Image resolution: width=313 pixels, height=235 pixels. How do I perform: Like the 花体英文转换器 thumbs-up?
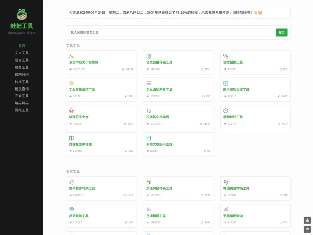tap(201, 124)
